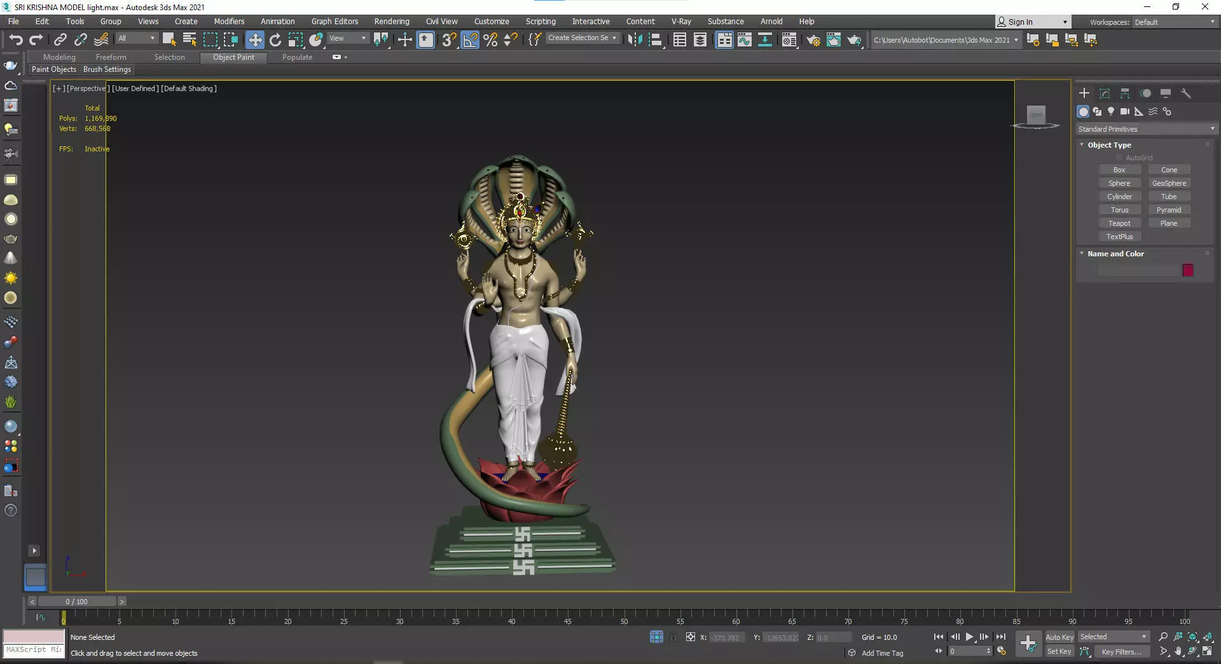Toggle the 3D Snaps button
Image resolution: width=1221 pixels, height=664 pixels.
[x=450, y=40]
